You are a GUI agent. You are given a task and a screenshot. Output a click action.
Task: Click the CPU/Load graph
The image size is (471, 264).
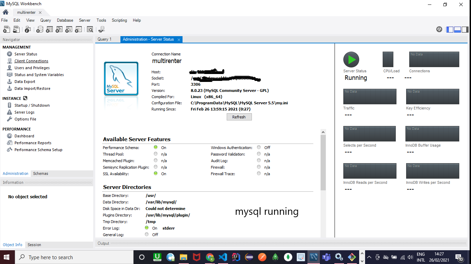click(388, 59)
